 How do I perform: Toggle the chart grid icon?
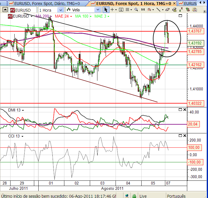point(127,10)
